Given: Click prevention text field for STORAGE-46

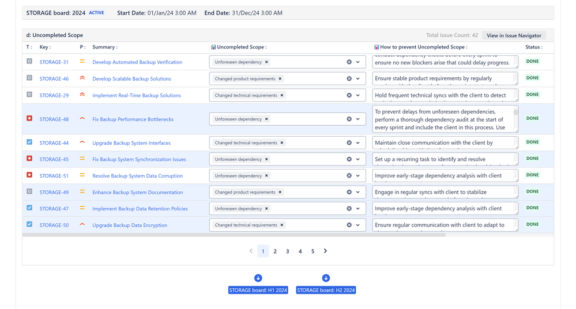Looking at the screenshot, I should pyautogui.click(x=445, y=78).
